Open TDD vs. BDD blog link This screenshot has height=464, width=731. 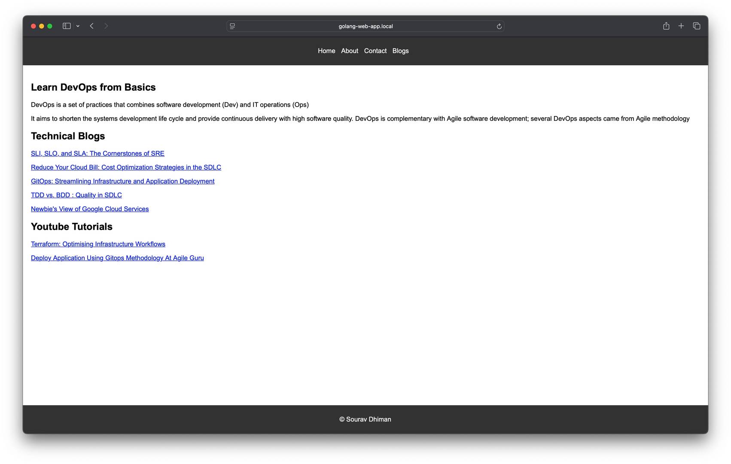tap(76, 195)
